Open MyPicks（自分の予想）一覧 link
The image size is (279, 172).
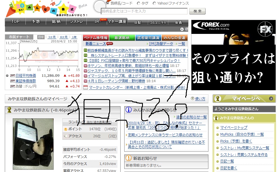[x=242, y=134]
